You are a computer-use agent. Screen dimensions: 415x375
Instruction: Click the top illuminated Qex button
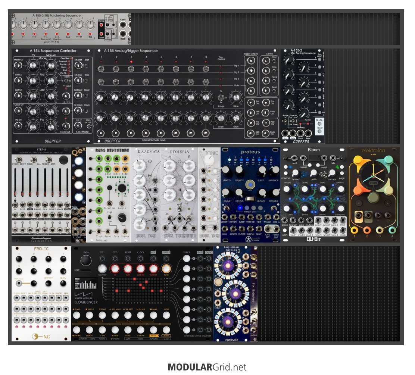79,161
